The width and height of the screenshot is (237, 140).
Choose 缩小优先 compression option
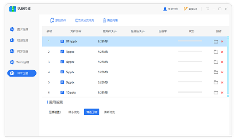74,112
